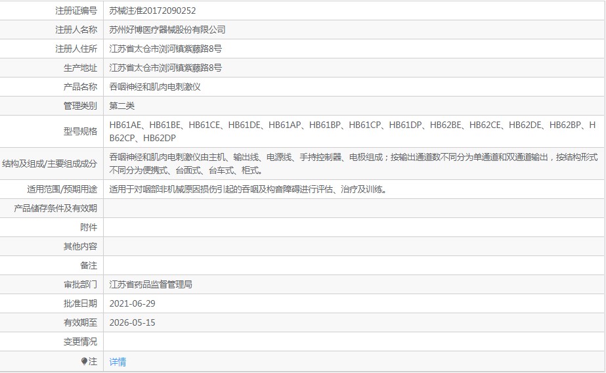Click the 注册人名称 label

point(76,30)
